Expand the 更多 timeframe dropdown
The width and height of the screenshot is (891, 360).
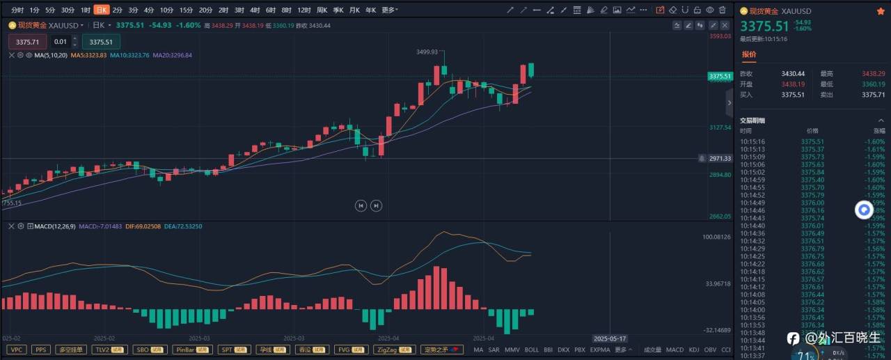coord(390,10)
